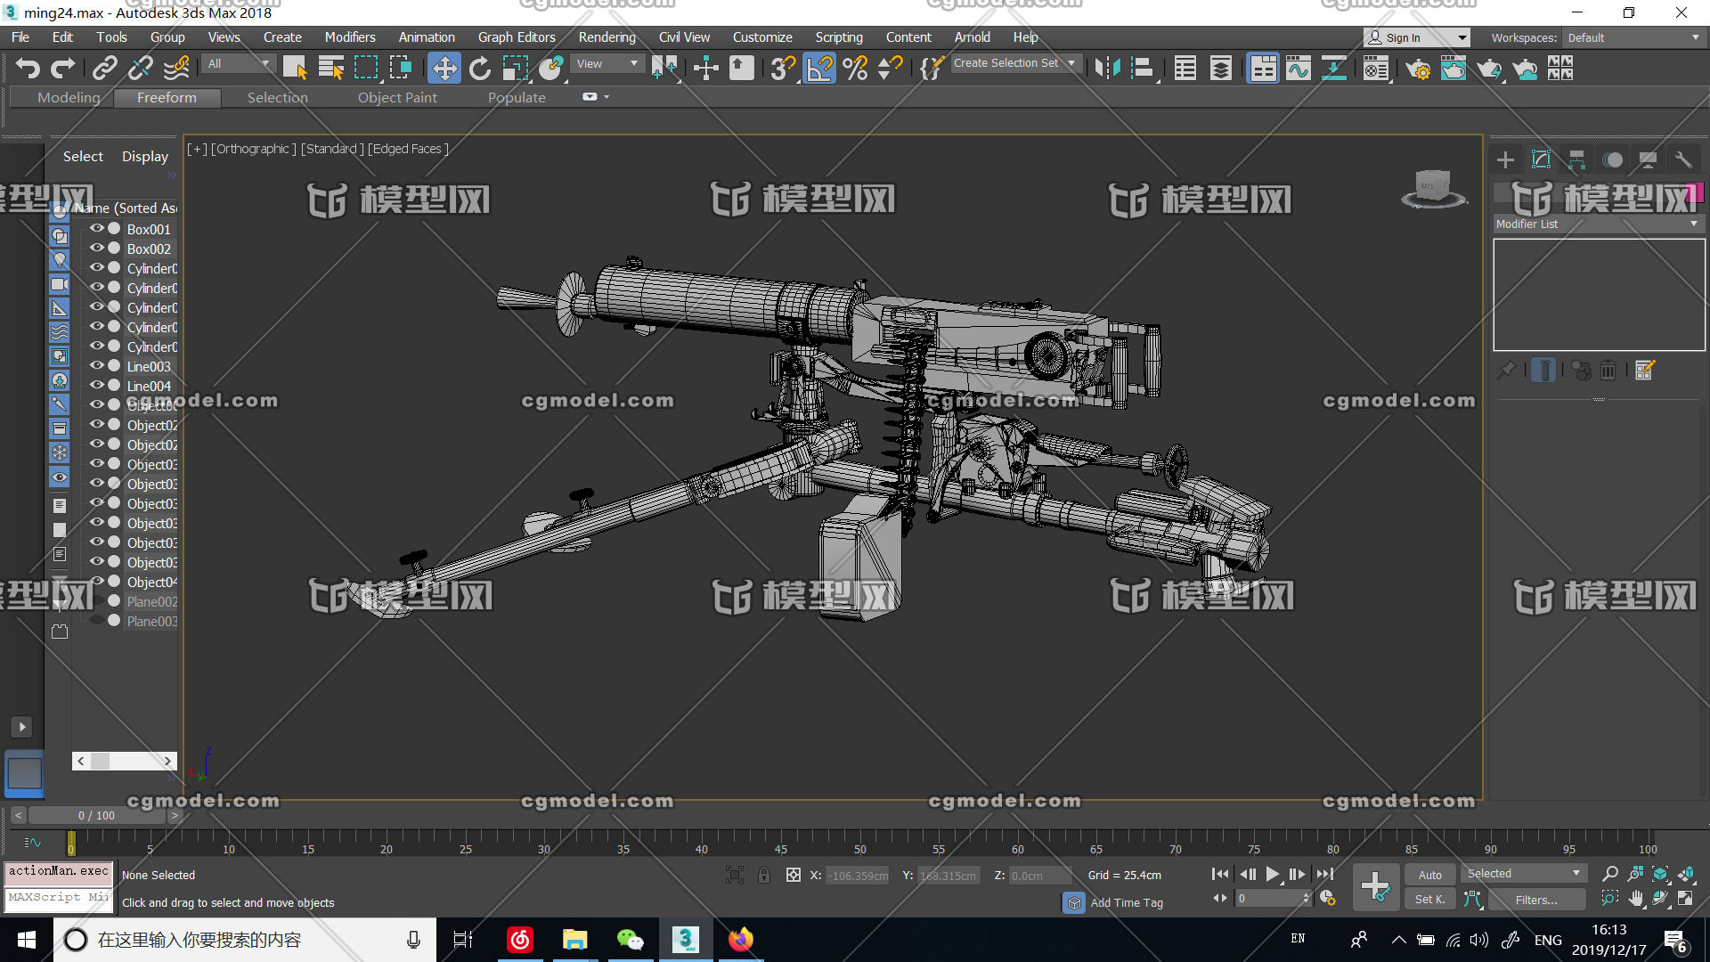This screenshot has height=962, width=1710.
Task: Open the Rendering menu
Action: [x=607, y=37]
